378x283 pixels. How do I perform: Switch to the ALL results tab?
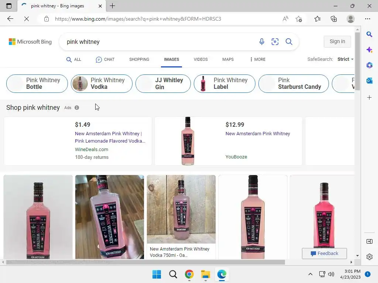74,59
